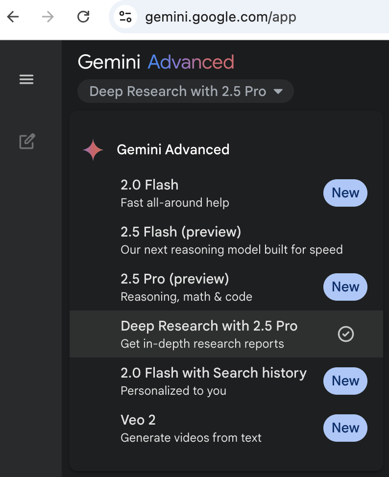389x477 pixels.
Task: Click the Gemini Advanced title text
Action: (x=156, y=62)
